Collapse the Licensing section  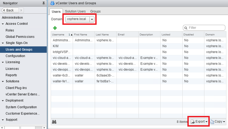tap(3, 62)
